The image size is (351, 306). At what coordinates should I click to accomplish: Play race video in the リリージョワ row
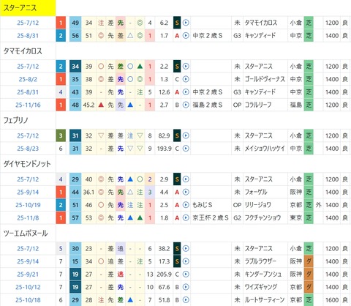[186, 205]
